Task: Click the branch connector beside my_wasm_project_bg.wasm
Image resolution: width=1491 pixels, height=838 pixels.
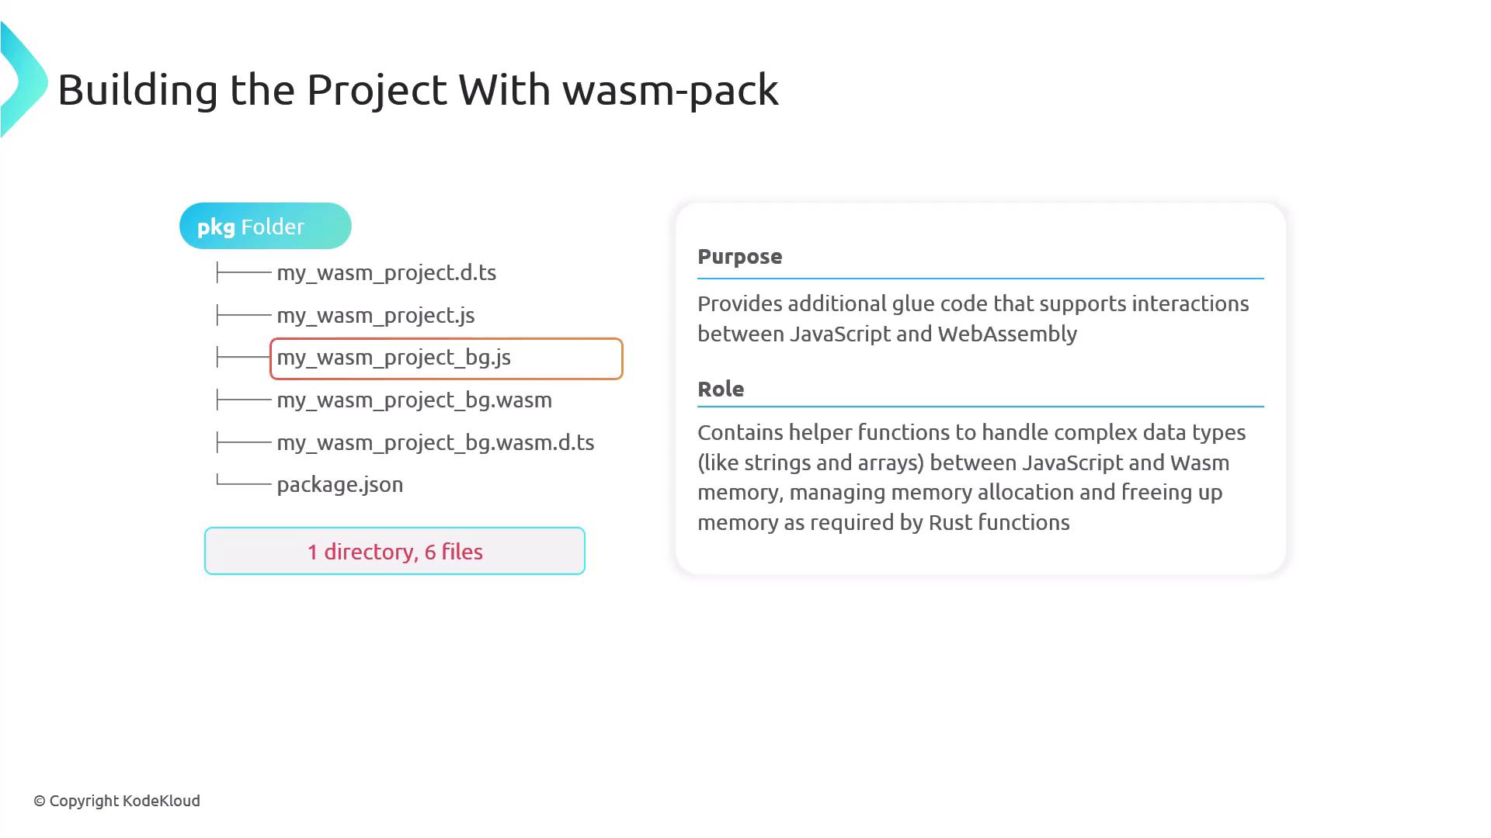Action: click(x=243, y=400)
